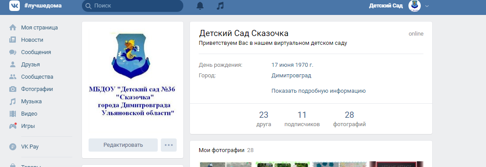Open the music note player icon
Image resolution: width=486 pixels, height=167 pixels.
[x=220, y=6]
